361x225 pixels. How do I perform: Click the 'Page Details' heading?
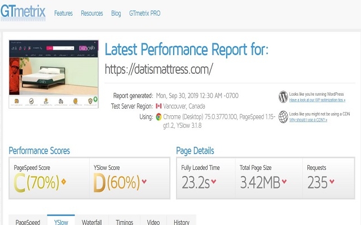click(195, 151)
